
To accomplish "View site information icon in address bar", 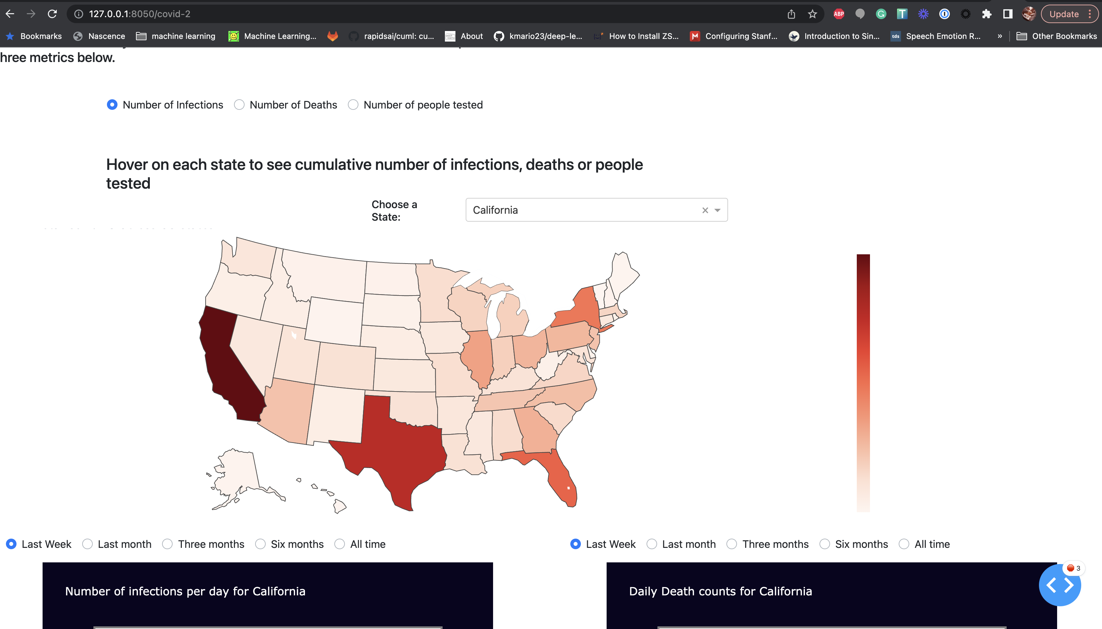I will click(79, 14).
